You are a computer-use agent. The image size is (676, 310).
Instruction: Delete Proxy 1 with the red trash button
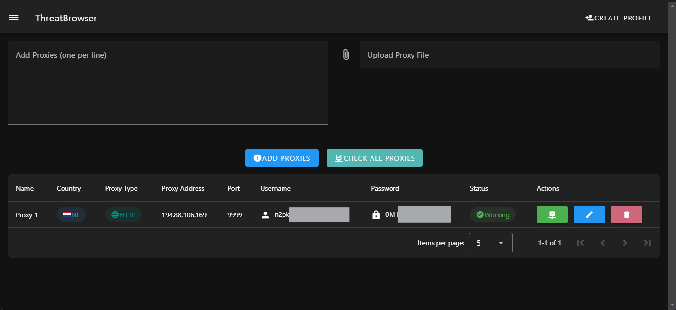click(x=627, y=214)
